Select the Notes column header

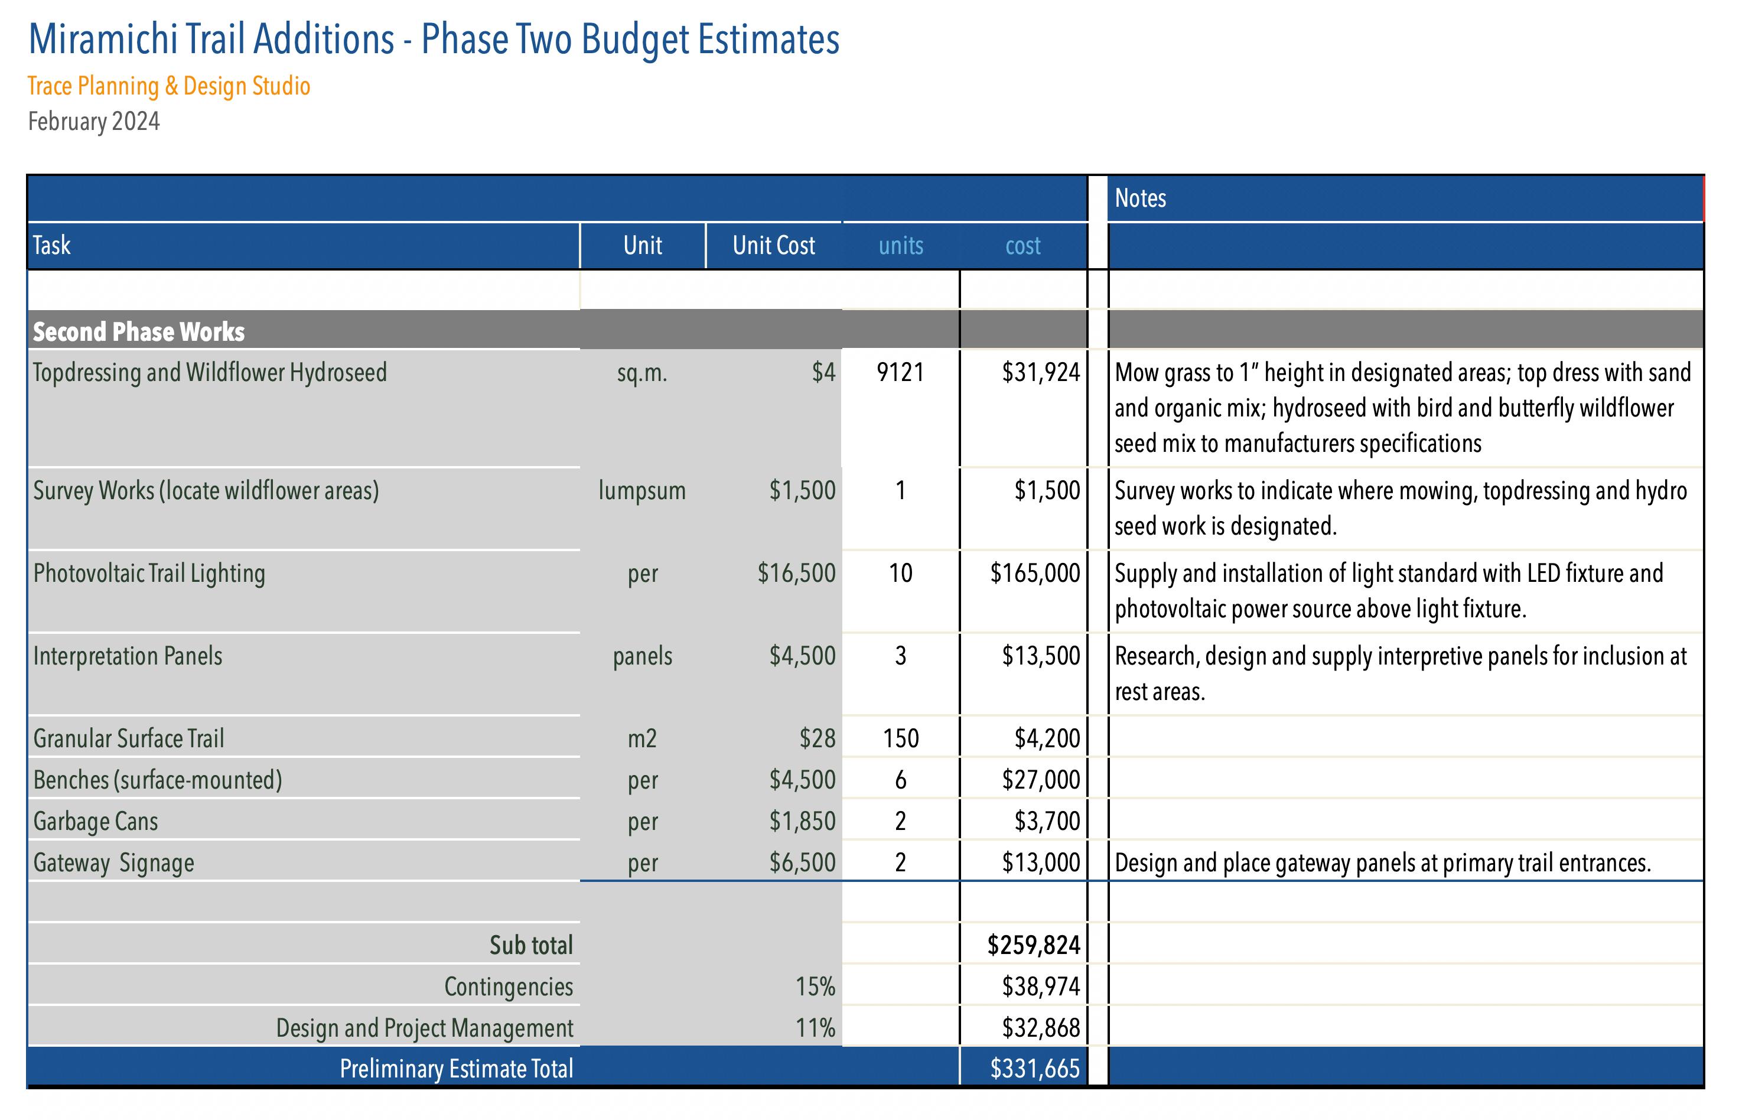[x=1140, y=198]
